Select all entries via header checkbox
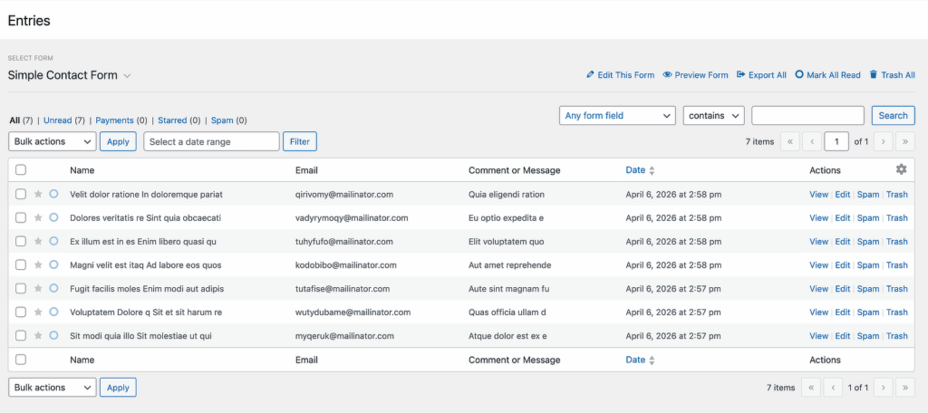Image resolution: width=928 pixels, height=413 pixels. click(x=21, y=169)
